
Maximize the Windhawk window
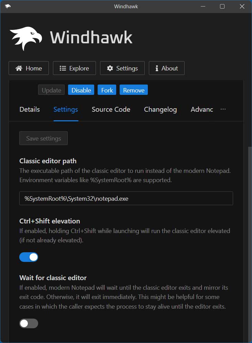(x=222, y=7)
